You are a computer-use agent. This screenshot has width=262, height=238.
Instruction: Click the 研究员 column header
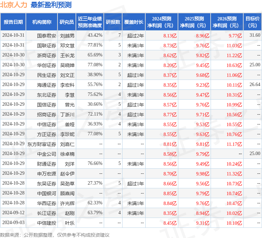(67, 22)
